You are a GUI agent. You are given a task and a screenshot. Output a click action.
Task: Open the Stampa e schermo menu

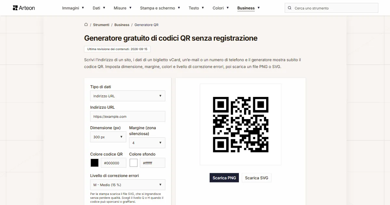point(160,8)
